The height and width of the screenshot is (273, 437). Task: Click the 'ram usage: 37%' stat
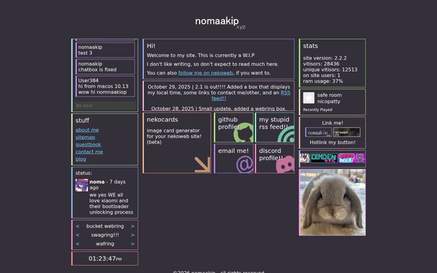[x=323, y=81]
